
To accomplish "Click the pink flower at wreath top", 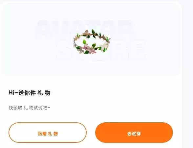I will (x=86, y=32).
